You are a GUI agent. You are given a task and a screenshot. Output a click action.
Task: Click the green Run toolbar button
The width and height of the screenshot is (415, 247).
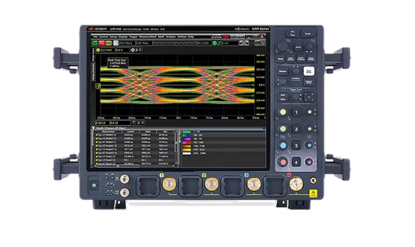[x=94, y=43]
